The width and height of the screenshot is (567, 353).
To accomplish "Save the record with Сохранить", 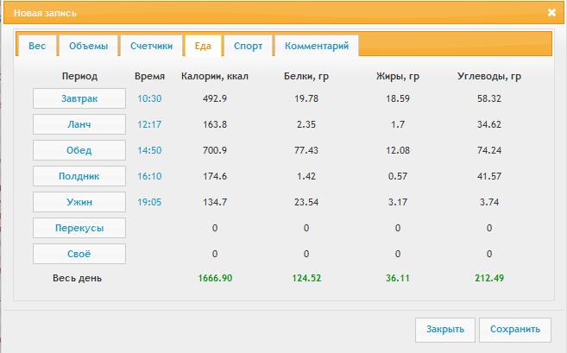I will (515, 330).
